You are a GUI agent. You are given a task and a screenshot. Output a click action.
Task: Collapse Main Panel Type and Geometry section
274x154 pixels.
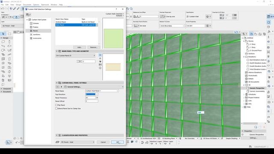[x=57, y=51]
